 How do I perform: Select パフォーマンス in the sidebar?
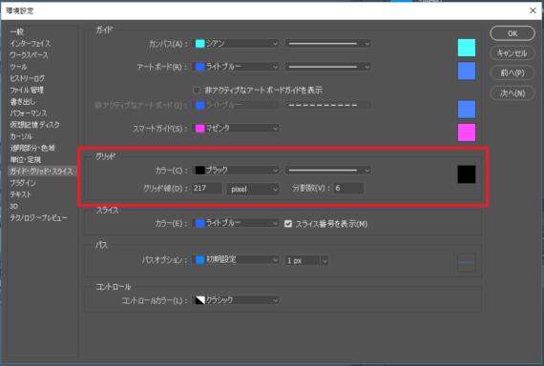[29, 113]
